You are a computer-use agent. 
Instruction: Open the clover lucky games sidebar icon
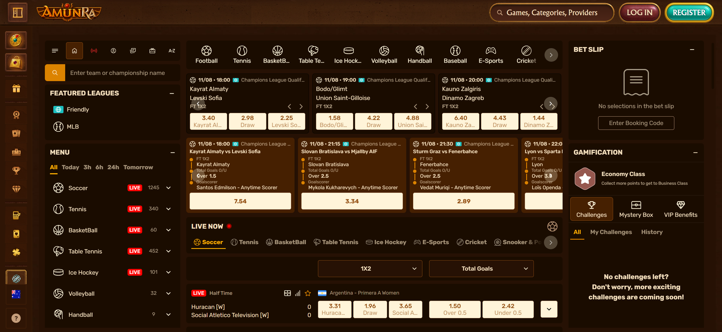coord(16,252)
